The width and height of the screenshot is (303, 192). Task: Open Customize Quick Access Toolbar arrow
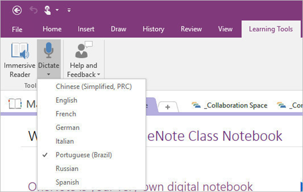69,10
